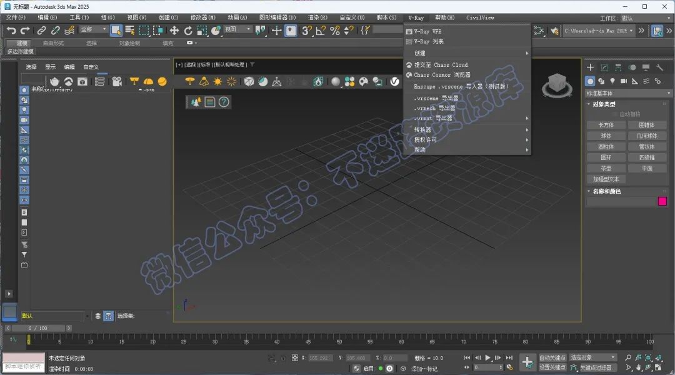Select the Lights category bulb icon
Viewport: 675px width, 375px height.
click(x=612, y=81)
